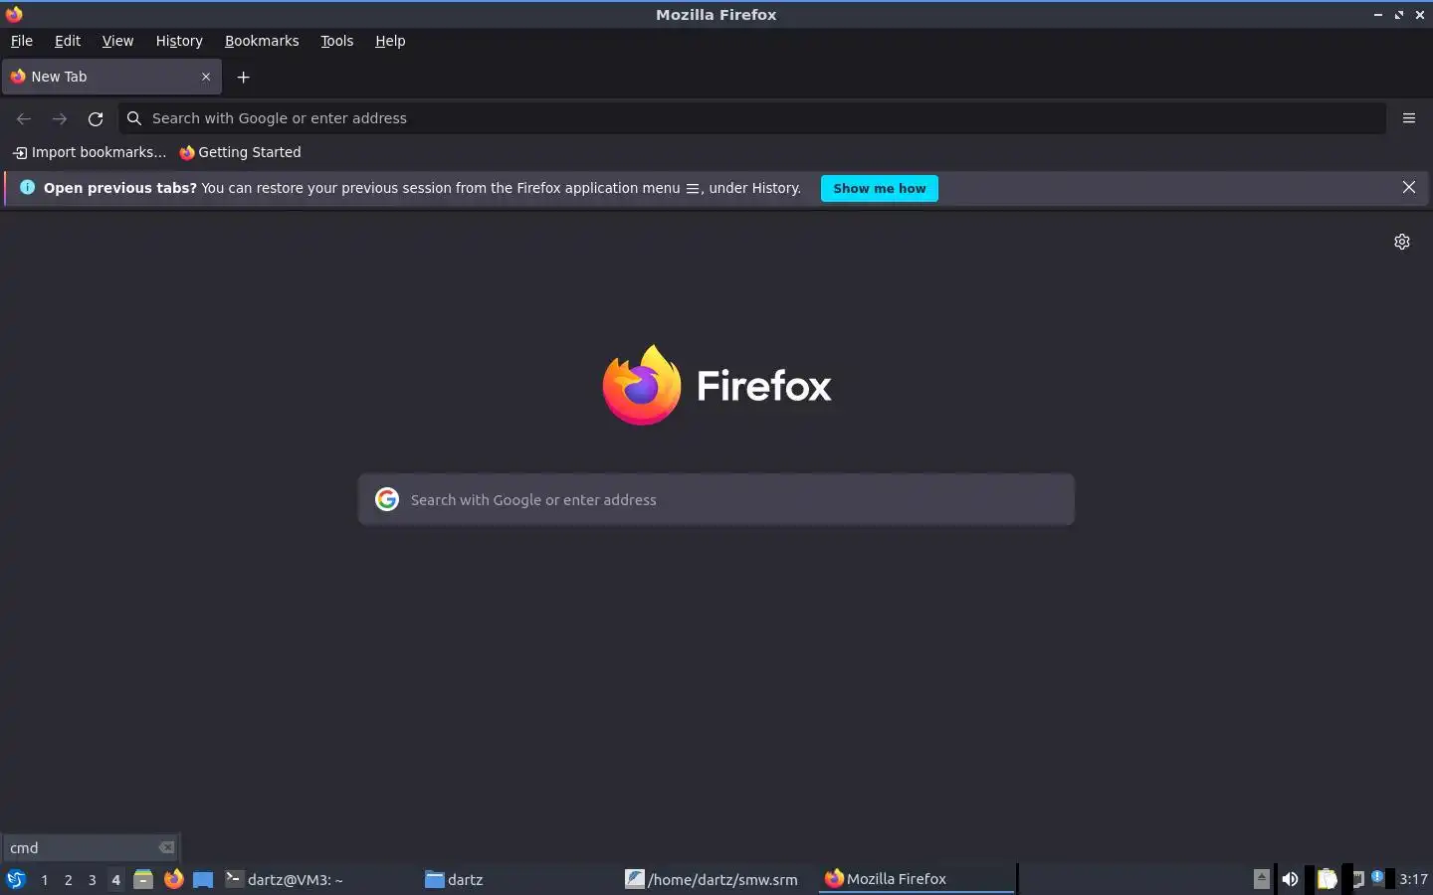Click the blue update notification tray icon
The width and height of the screenshot is (1433, 895).
(1377, 877)
